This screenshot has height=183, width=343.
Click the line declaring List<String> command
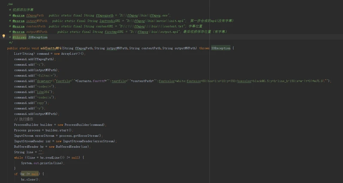click(x=50, y=53)
